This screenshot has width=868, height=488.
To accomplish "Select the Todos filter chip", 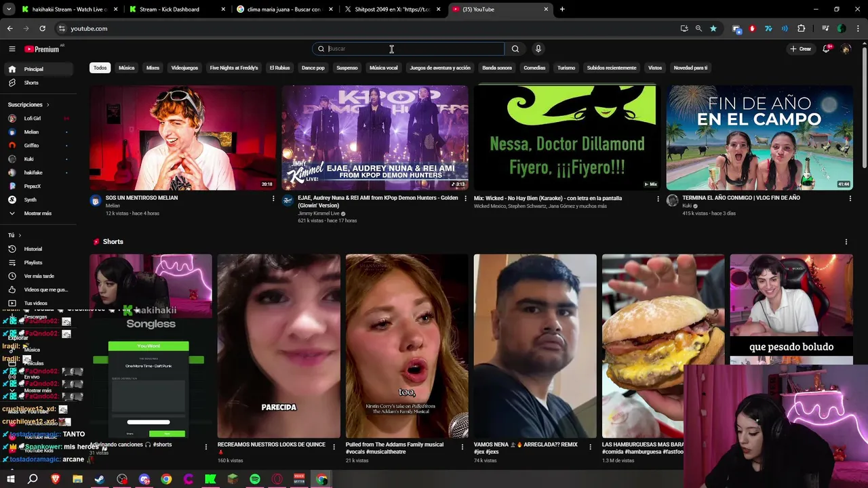I will [x=100, y=68].
